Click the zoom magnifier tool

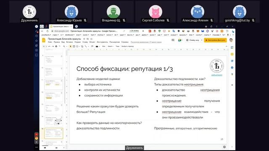tap(64, 47)
